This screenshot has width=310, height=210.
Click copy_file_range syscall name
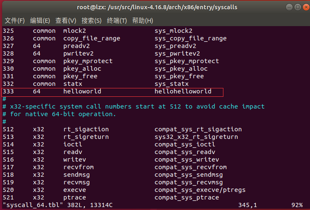(x=92, y=38)
